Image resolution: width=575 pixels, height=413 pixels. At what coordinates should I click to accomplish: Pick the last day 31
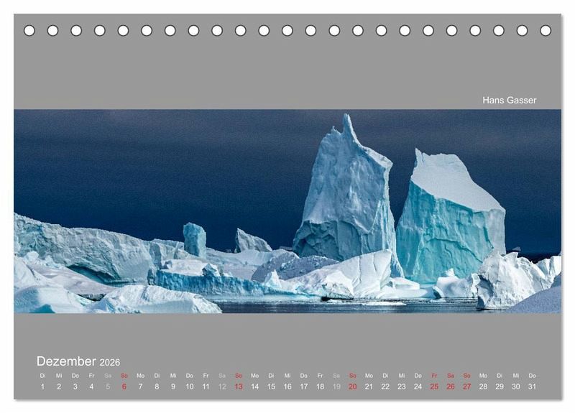coord(532,386)
